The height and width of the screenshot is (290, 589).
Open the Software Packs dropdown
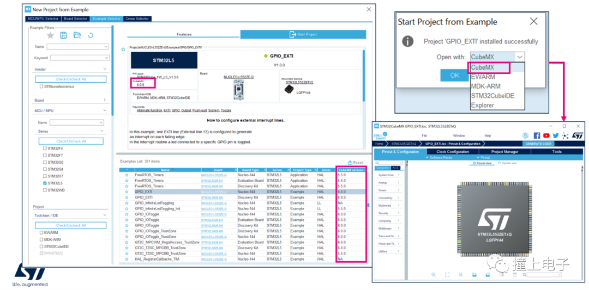(438, 157)
